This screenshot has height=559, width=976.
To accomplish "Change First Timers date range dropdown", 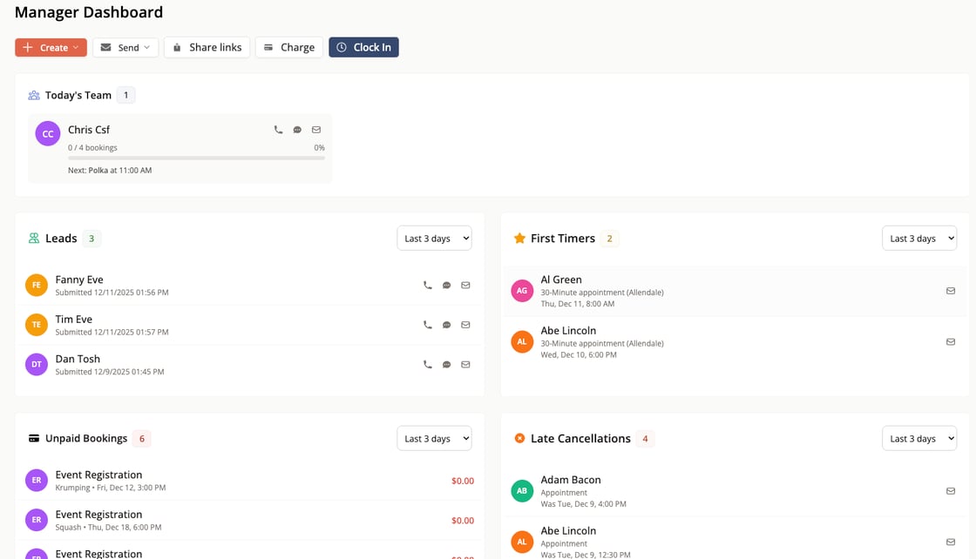I will coord(919,239).
